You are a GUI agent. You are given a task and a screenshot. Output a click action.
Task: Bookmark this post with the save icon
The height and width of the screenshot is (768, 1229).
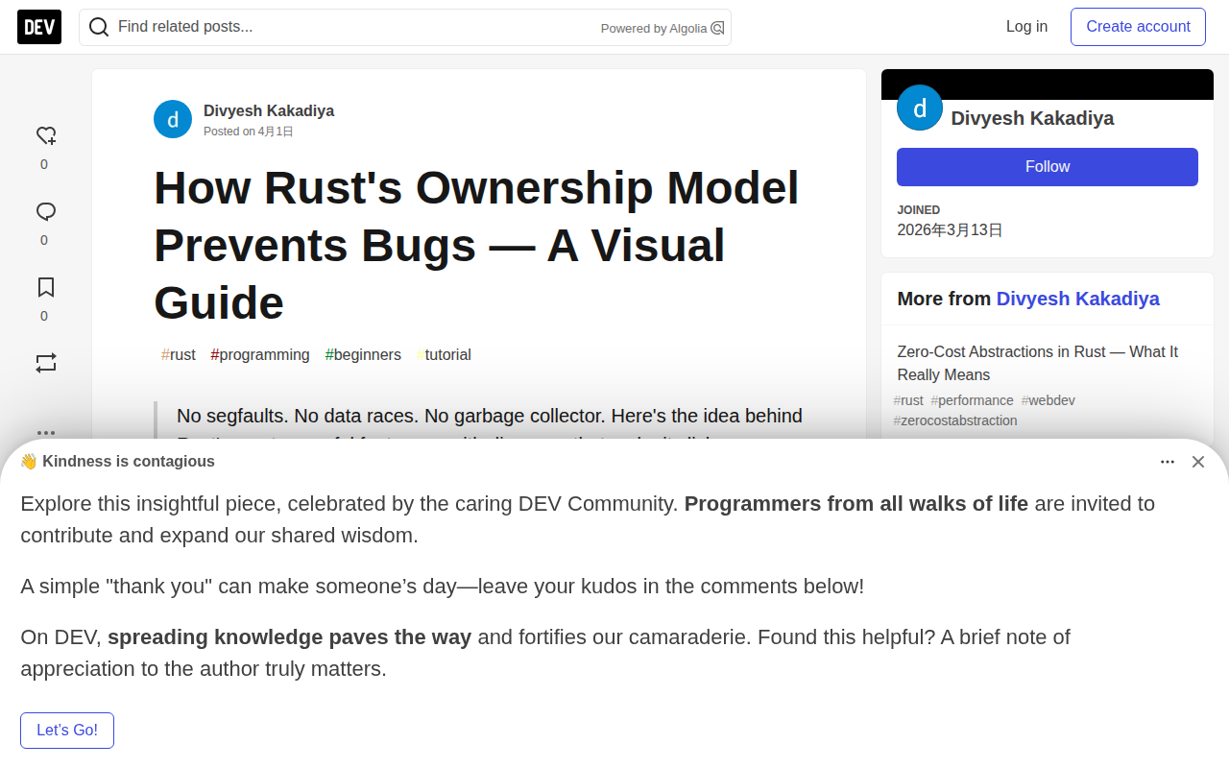coord(45,287)
